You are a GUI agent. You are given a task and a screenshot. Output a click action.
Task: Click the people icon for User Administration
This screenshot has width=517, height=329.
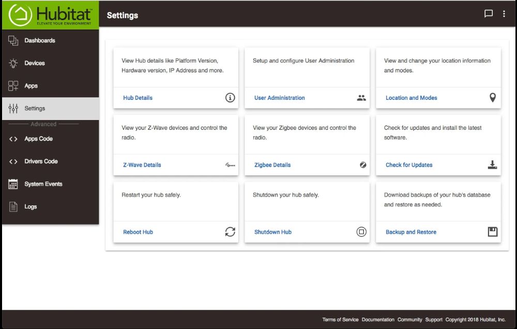pos(361,98)
